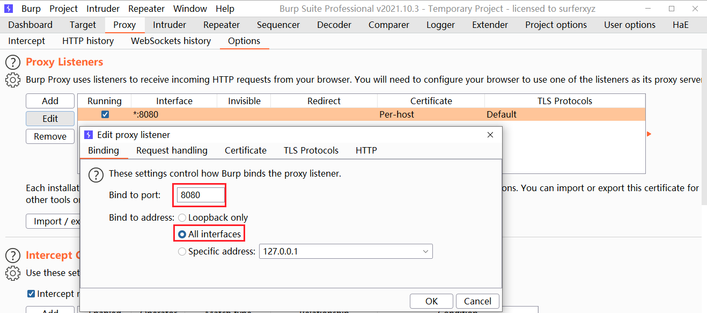Select the Loopback only radio button
The height and width of the screenshot is (313, 707).
pos(182,218)
